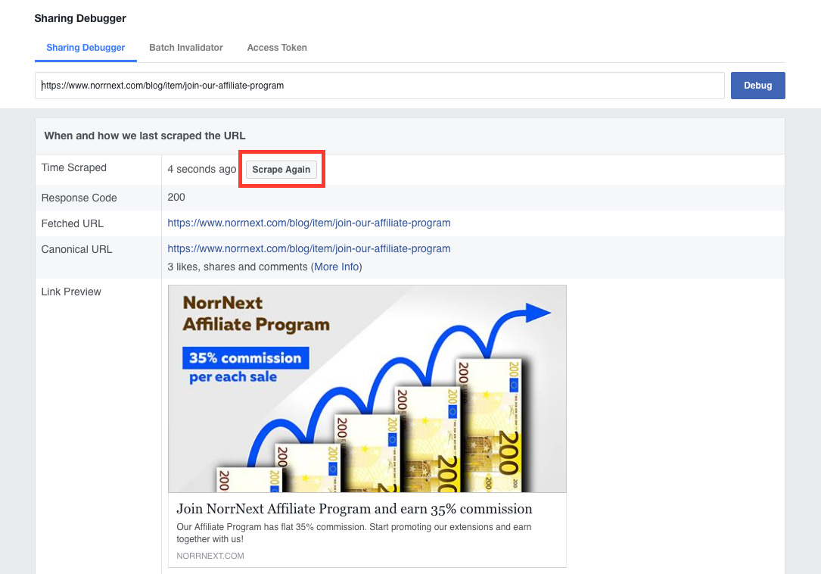Click the NORRNEXT.COM domain label
This screenshot has height=574, width=821.
[x=210, y=555]
